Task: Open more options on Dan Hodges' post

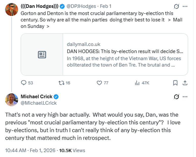Action: [185, 6]
